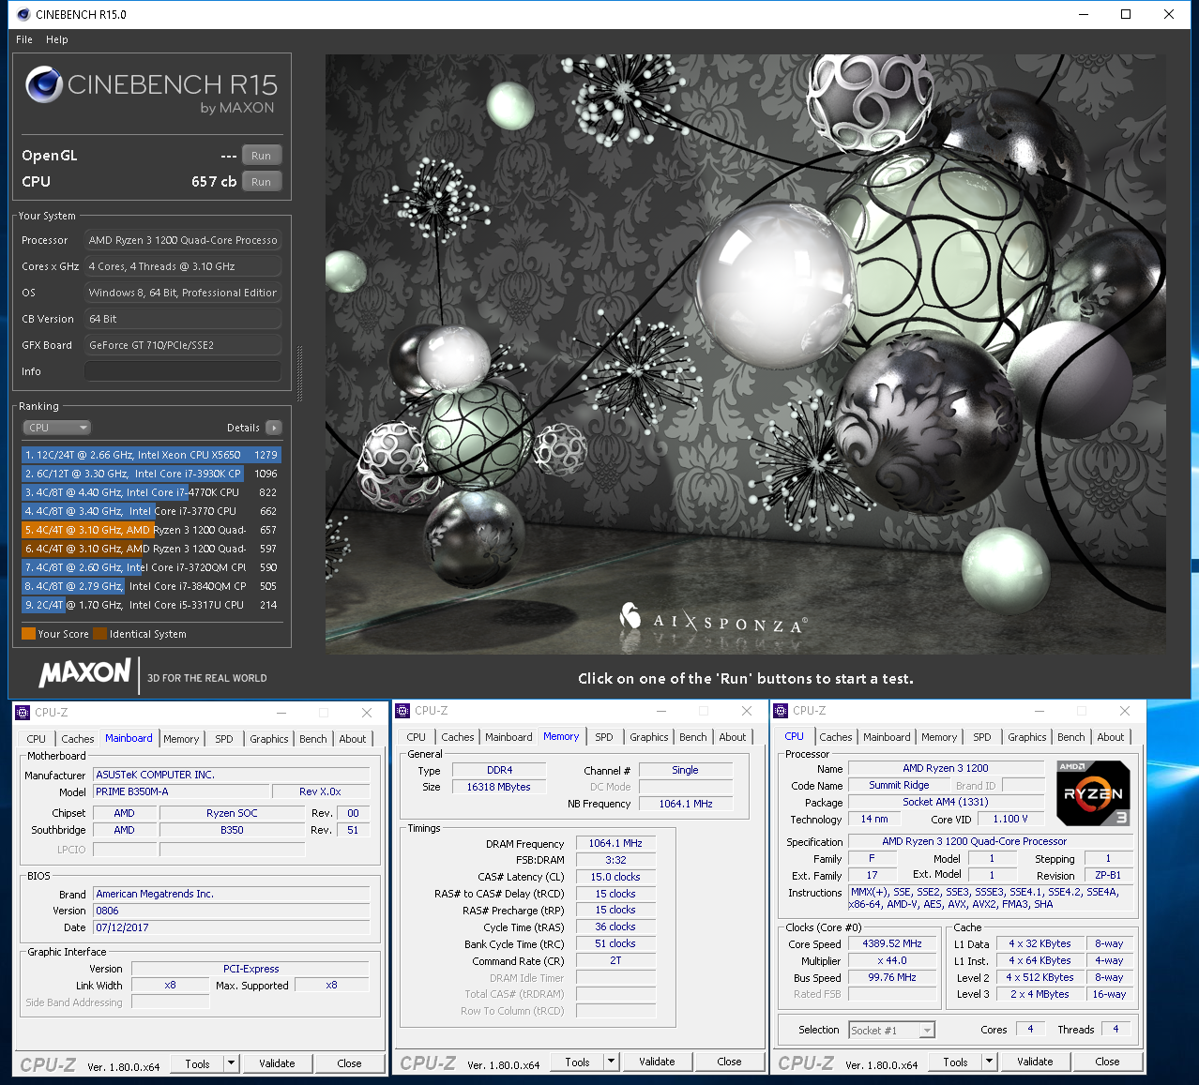
Task: Open CPU tab in left CPU-Z window
Action: coord(36,739)
